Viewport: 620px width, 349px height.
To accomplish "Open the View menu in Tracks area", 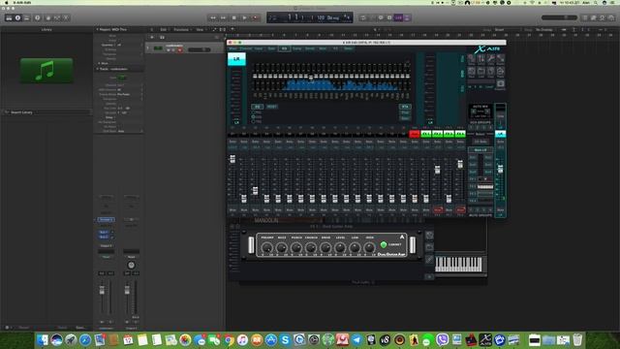I will (x=201, y=29).
